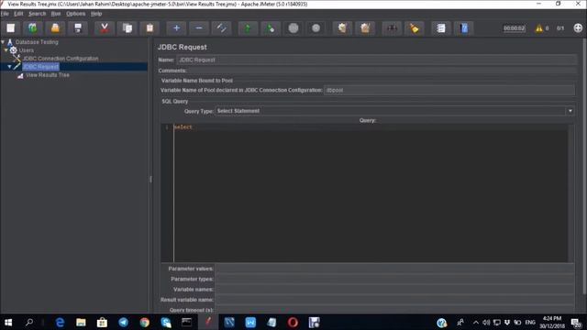Click the 0/1 thread count indicator
This screenshot has height=330, width=587.
pos(560,28)
